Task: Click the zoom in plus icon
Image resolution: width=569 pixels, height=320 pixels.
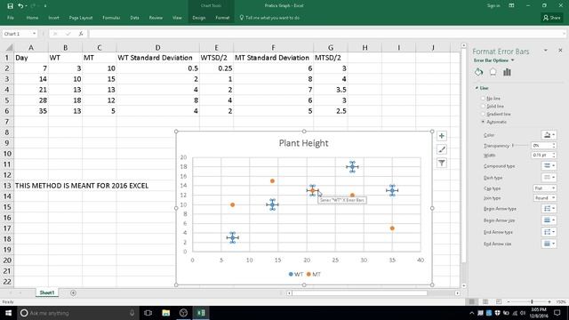Action: pyautogui.click(x=549, y=302)
